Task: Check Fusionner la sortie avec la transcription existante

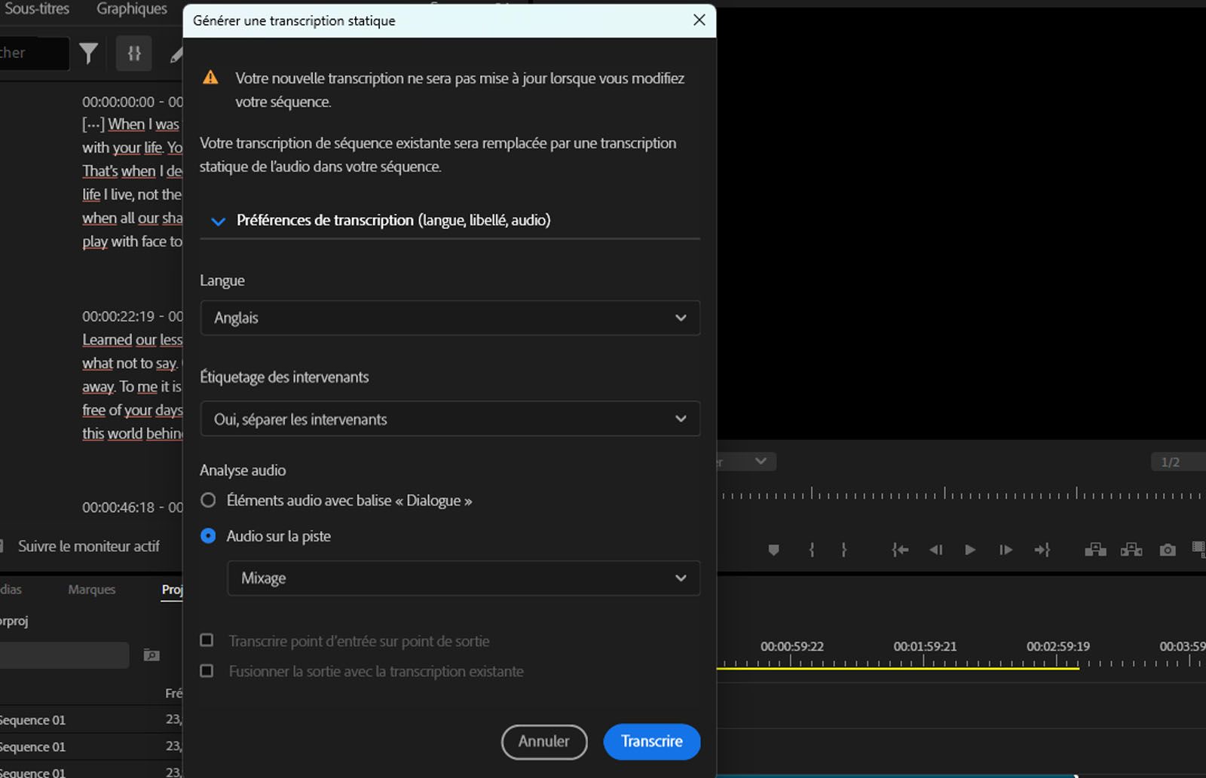Action: coord(206,670)
